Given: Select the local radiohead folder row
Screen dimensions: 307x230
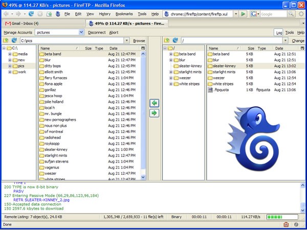Looking at the screenshot, I should tap(90, 137).
